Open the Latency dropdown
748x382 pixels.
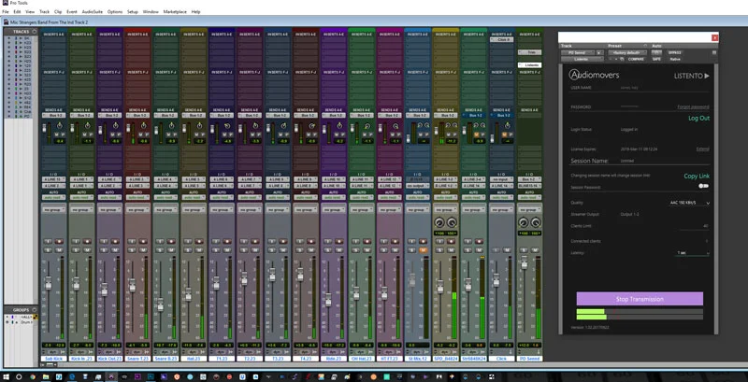click(x=692, y=253)
